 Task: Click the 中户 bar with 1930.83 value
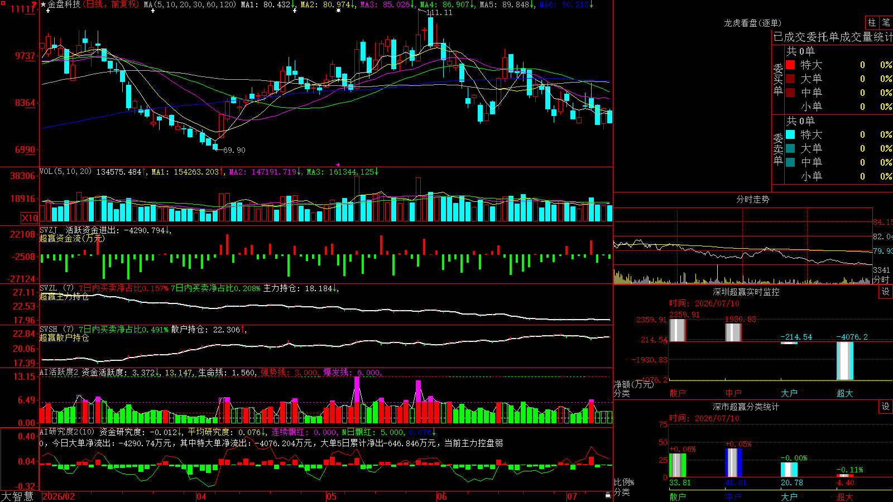coord(733,332)
